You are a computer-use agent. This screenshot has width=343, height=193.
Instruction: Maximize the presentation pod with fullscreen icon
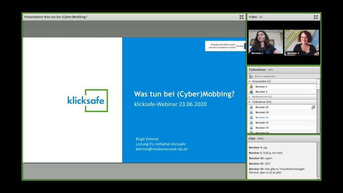coord(242,17)
